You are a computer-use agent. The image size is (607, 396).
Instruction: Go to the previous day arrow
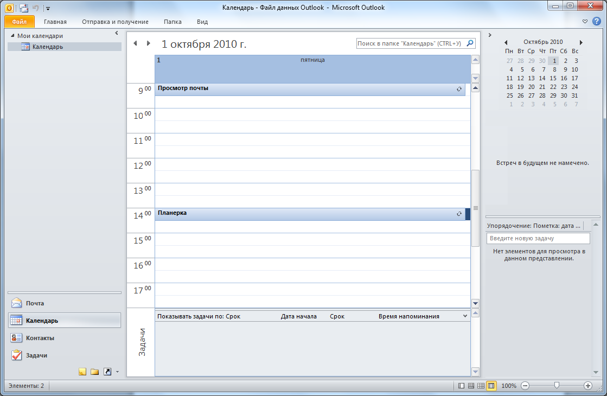135,43
